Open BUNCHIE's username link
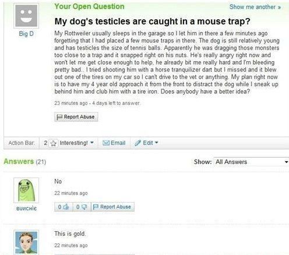Image resolution: width=289 pixels, height=255 pixels. click(x=26, y=208)
